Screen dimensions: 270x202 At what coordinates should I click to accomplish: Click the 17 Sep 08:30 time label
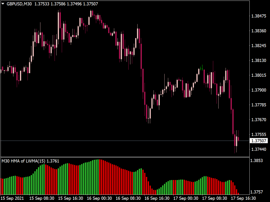(x=214, y=198)
